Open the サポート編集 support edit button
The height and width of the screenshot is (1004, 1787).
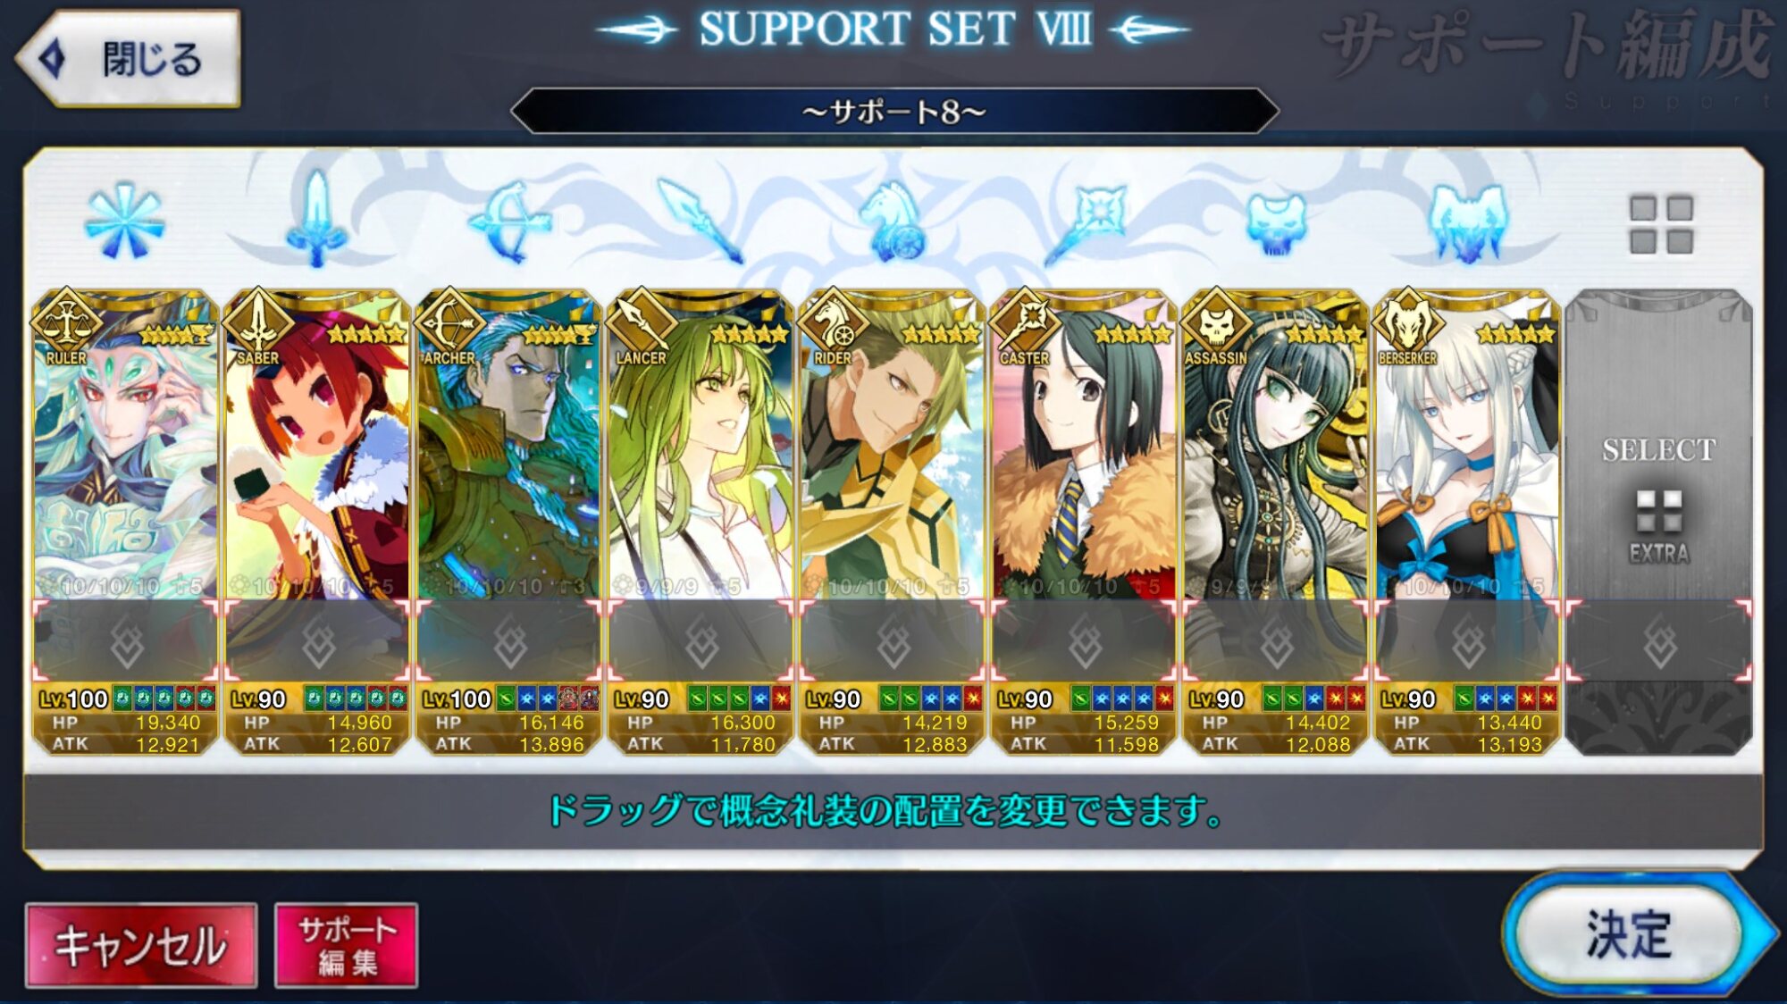(346, 945)
